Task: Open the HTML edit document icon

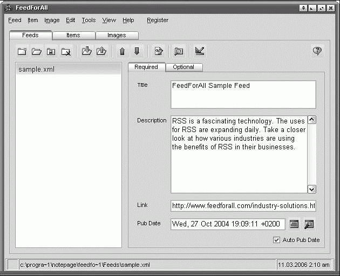Action: 159,51
